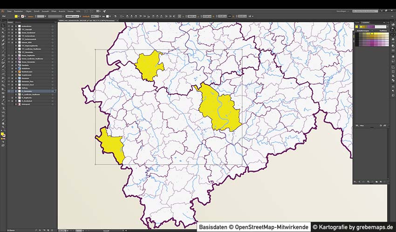Switch to the Farbfelder panel tab
The height and width of the screenshot is (232, 396).
[366, 22]
